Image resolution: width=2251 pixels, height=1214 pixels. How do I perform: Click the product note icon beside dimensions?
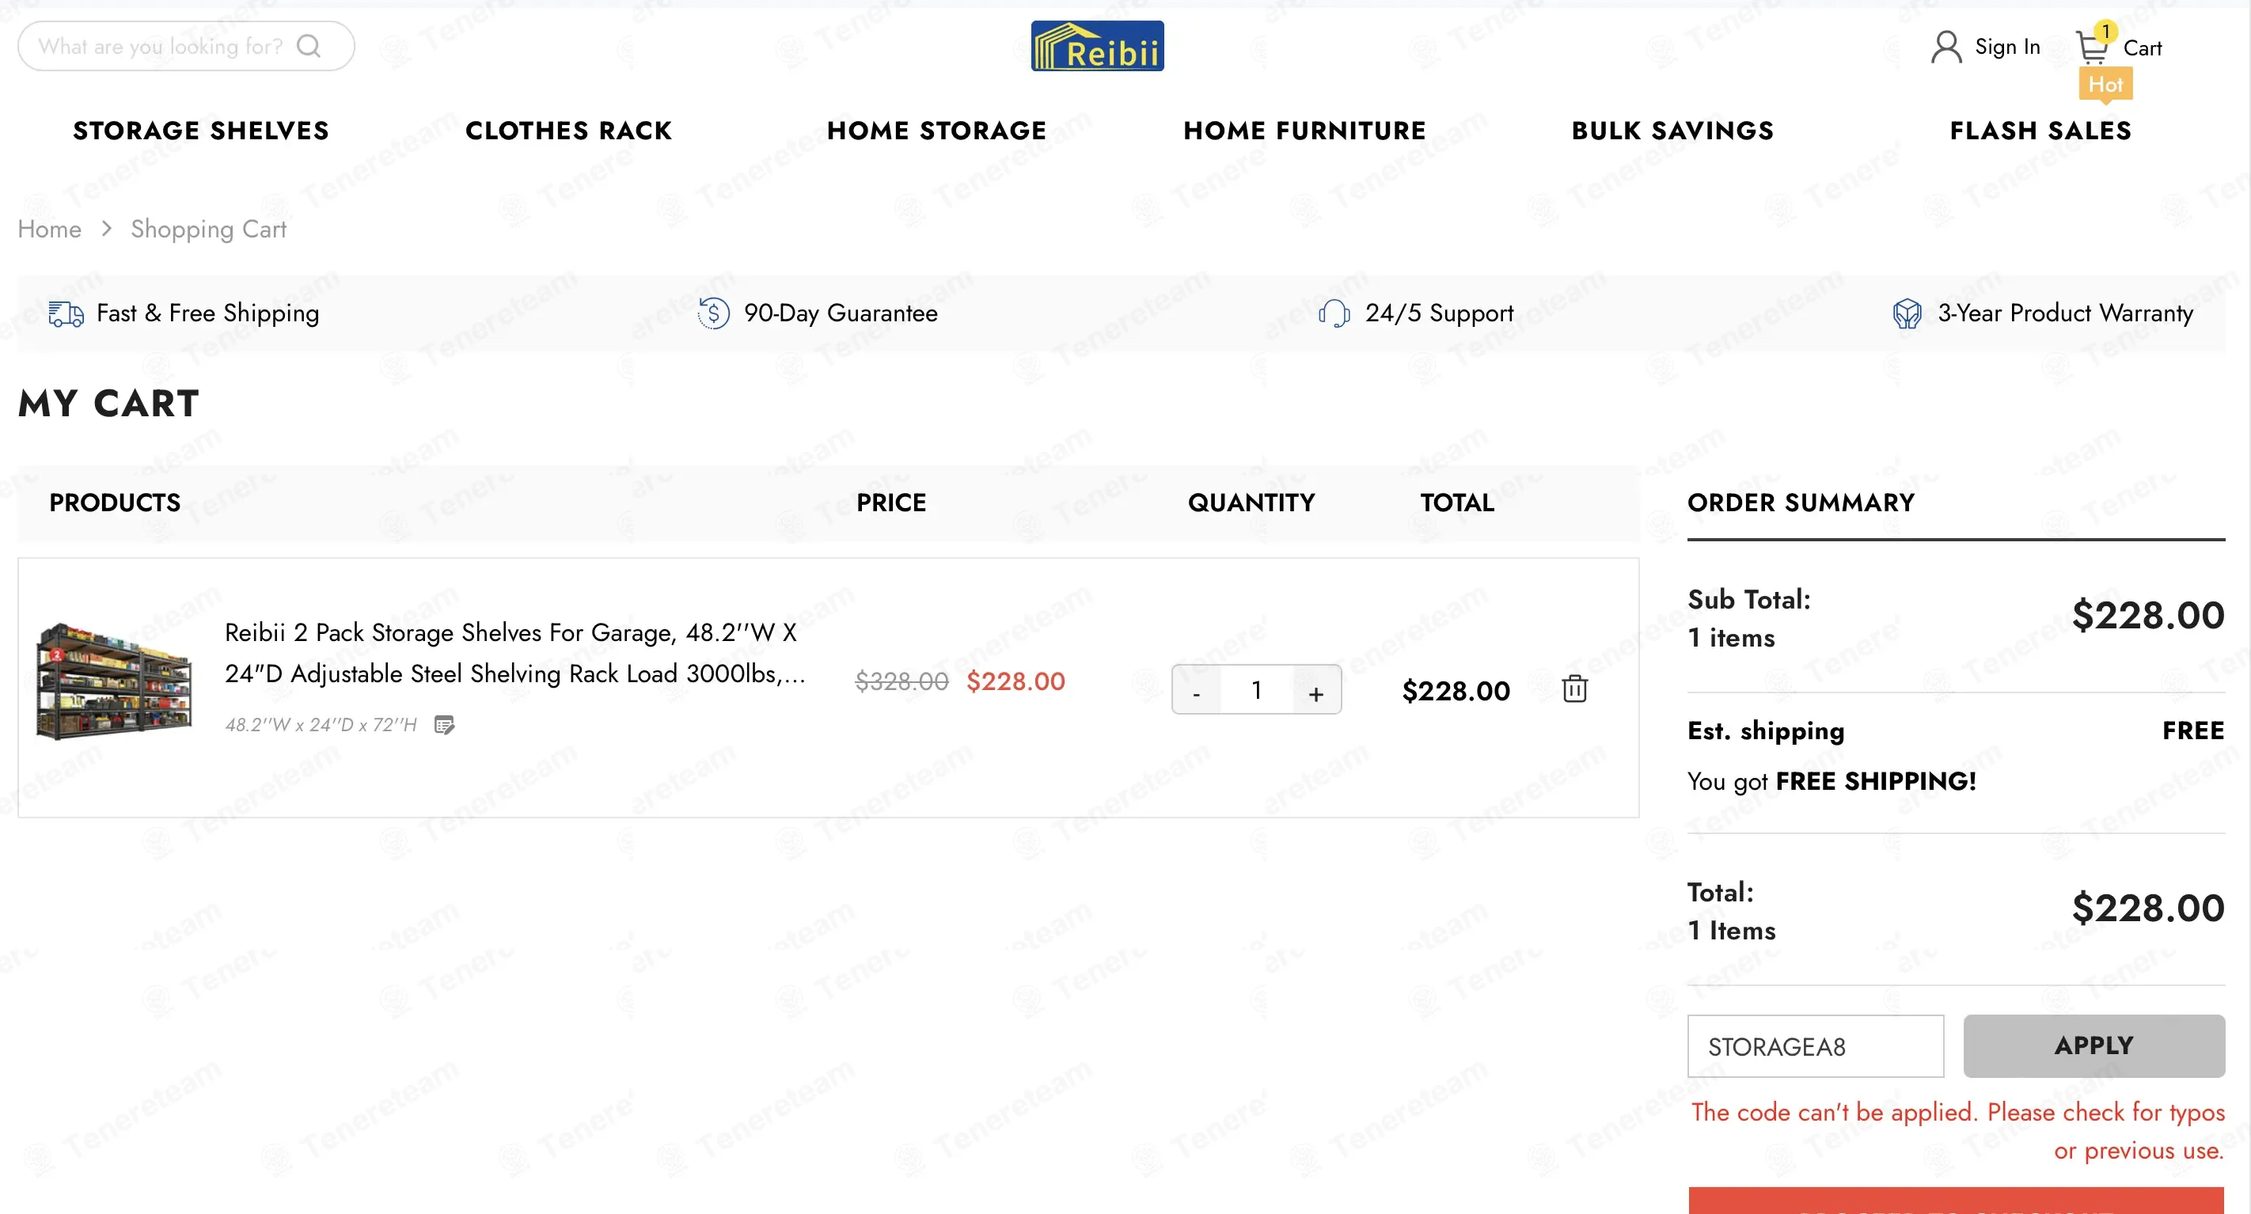[x=444, y=725]
